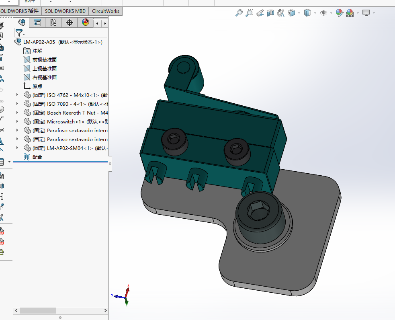Select the Zoom to Area tool
The width and height of the screenshot is (395, 320).
(x=250, y=13)
